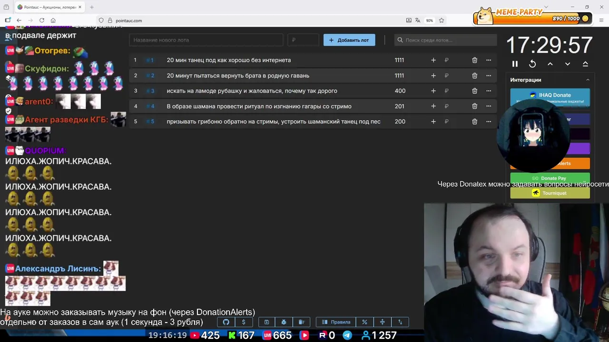Open the Правила rules button
Viewport: 609px width, 342px height.
click(336, 322)
